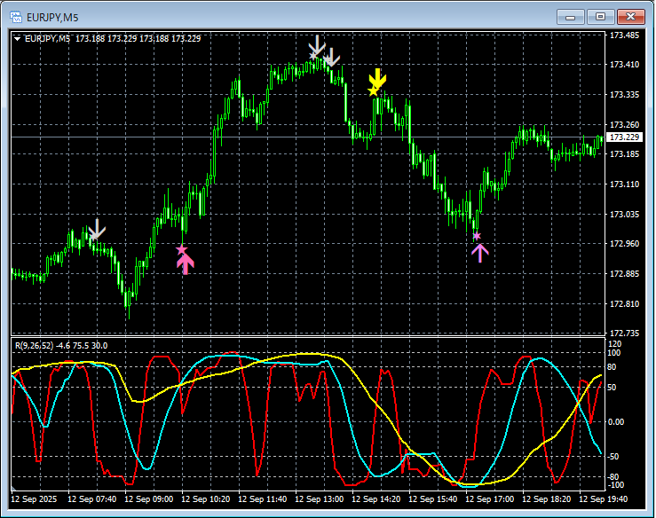This screenshot has height=518, width=656.
Task: Click the indicator scale value 0.00
Action: (x=616, y=422)
